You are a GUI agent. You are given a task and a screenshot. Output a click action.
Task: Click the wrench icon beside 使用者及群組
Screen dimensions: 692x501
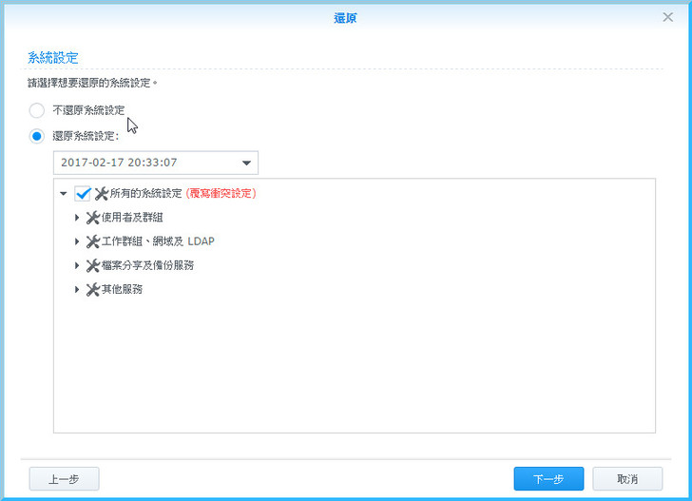click(93, 218)
